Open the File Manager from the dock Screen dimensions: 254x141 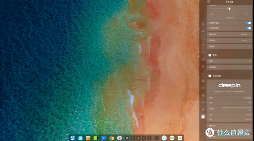point(80,138)
